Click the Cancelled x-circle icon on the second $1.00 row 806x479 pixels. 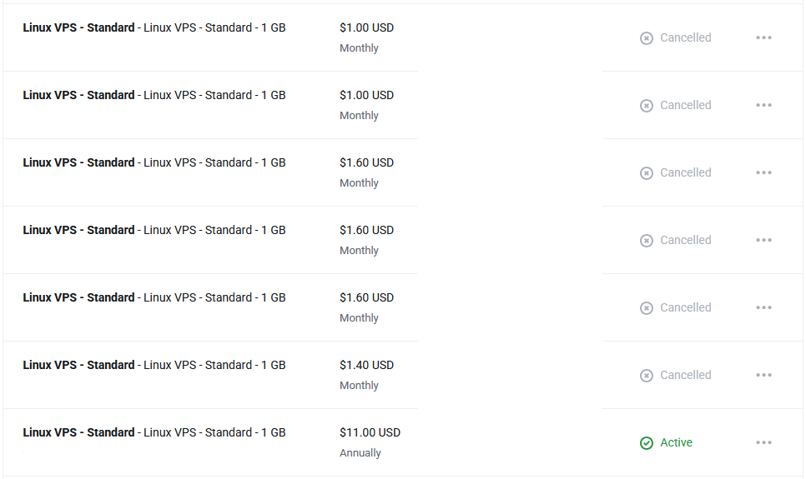point(646,106)
